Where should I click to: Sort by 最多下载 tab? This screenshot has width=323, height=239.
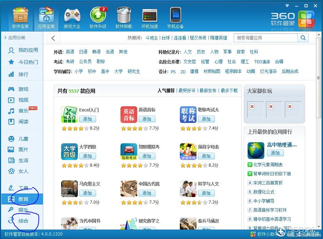click(229, 90)
